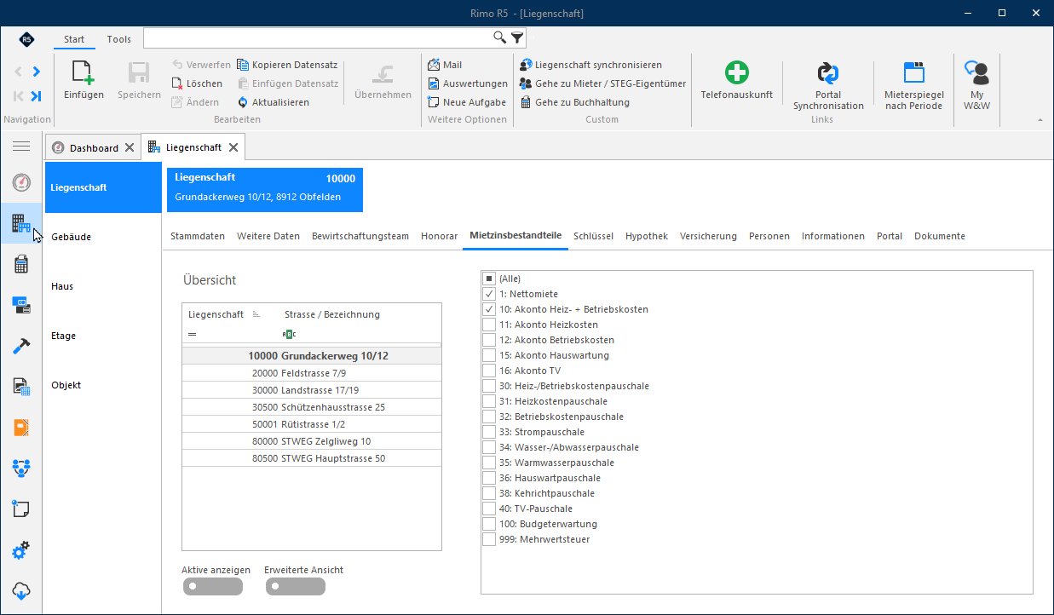This screenshot has width=1054, height=615.
Task: Open the cloud download sidebar icon
Action: pos(21,590)
